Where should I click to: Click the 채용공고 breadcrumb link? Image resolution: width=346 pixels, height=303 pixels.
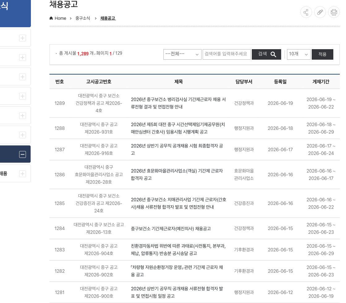[x=108, y=18]
